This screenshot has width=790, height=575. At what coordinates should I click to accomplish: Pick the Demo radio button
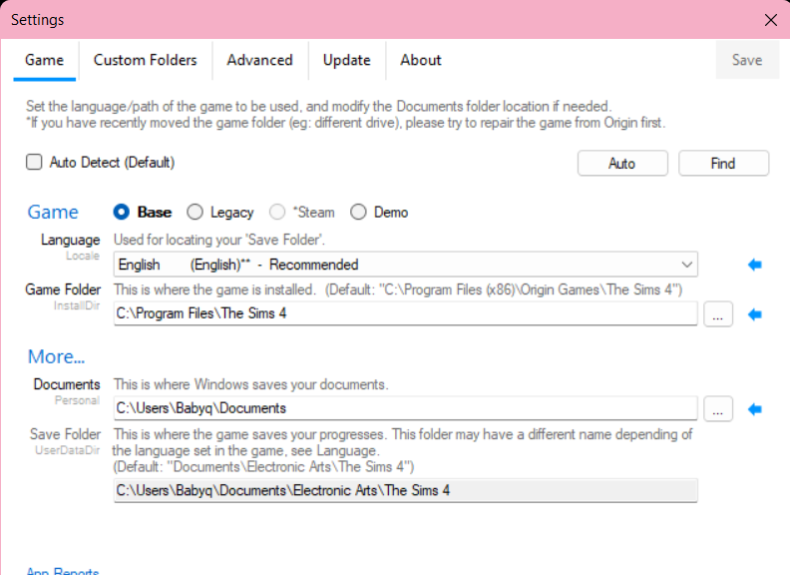pos(358,212)
